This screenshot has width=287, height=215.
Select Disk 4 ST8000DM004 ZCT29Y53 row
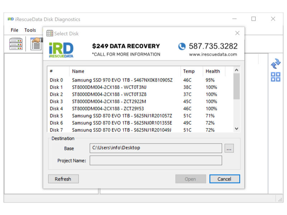pos(140,109)
